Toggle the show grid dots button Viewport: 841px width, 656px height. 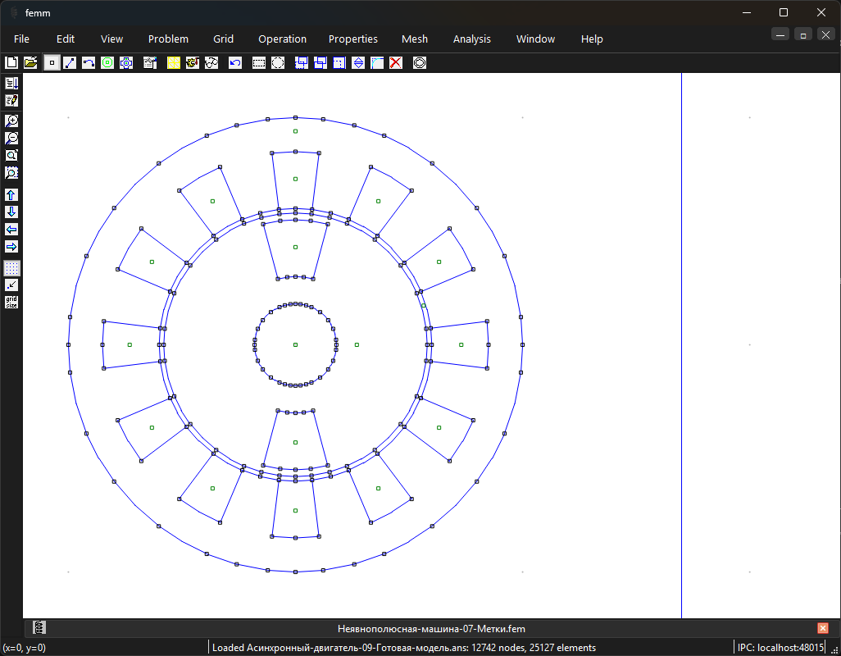(x=11, y=267)
